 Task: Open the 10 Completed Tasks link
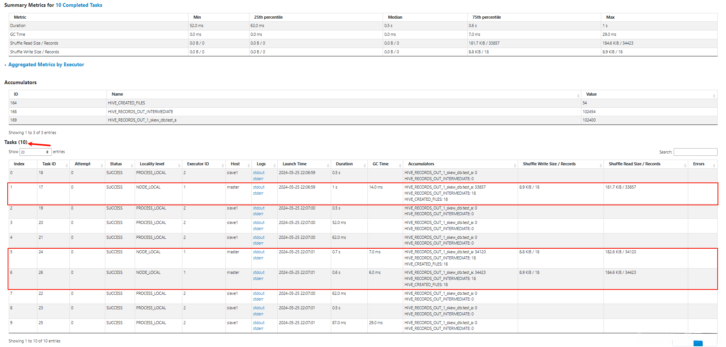[x=79, y=5]
